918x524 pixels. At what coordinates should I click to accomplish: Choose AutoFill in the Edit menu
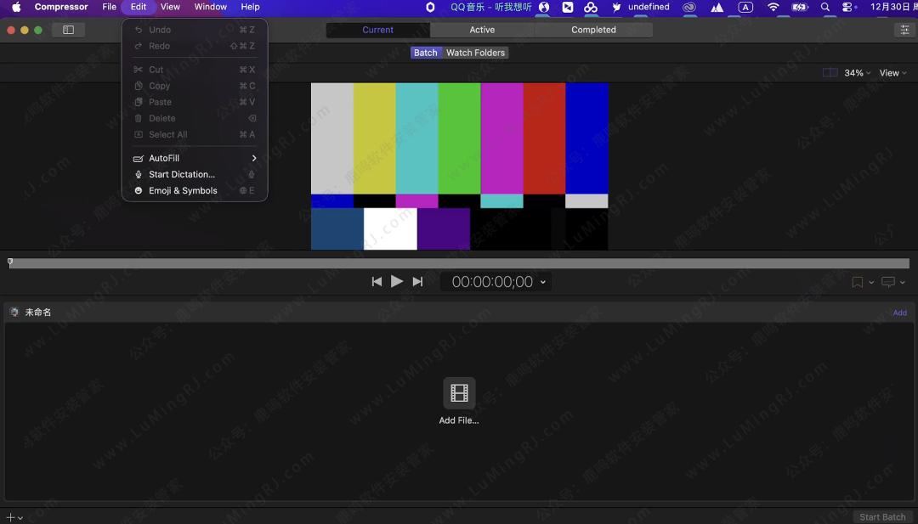tap(164, 158)
